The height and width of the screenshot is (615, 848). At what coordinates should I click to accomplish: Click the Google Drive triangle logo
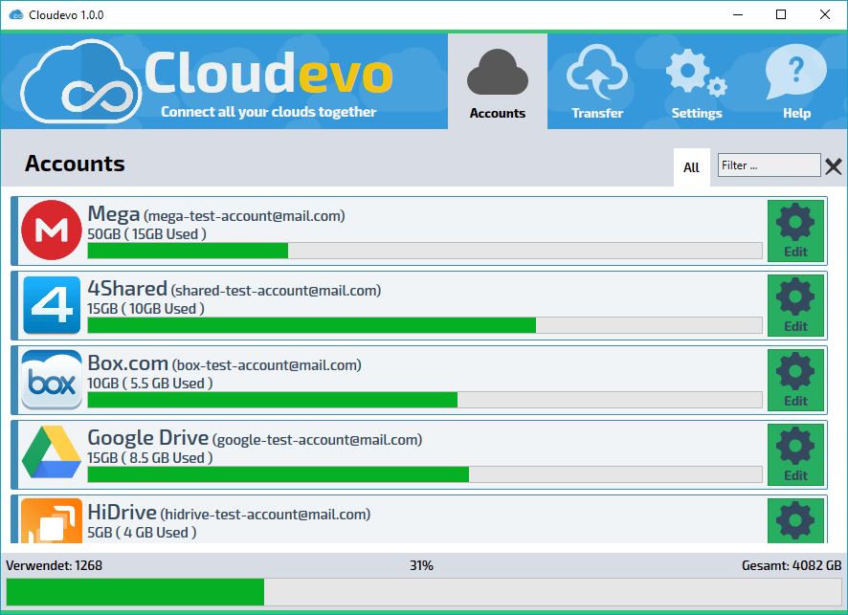pyautogui.click(x=52, y=452)
